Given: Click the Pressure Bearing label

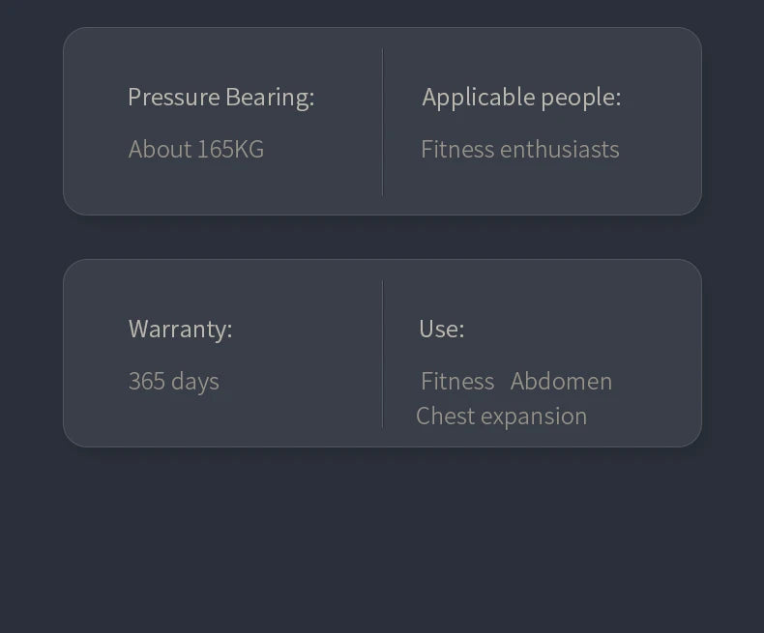Looking at the screenshot, I should (x=220, y=97).
